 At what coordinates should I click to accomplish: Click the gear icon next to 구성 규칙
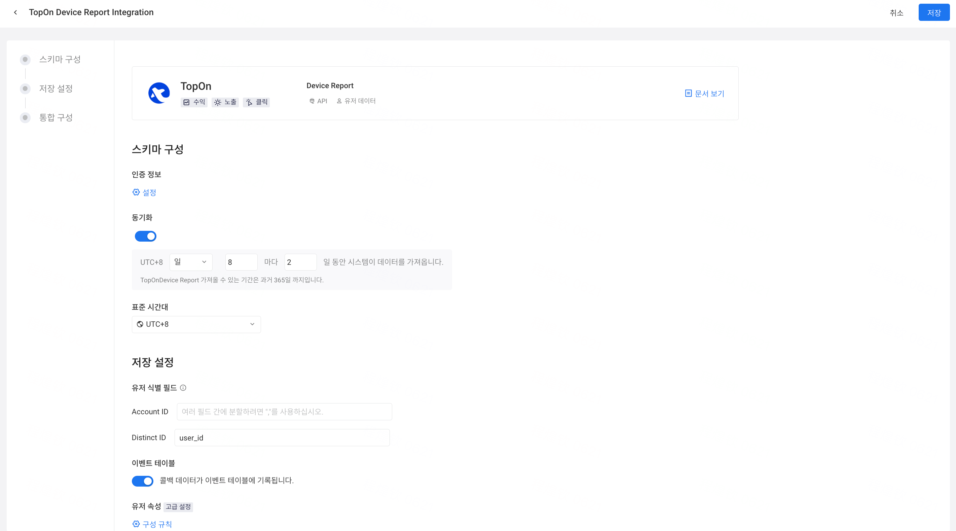tap(136, 524)
